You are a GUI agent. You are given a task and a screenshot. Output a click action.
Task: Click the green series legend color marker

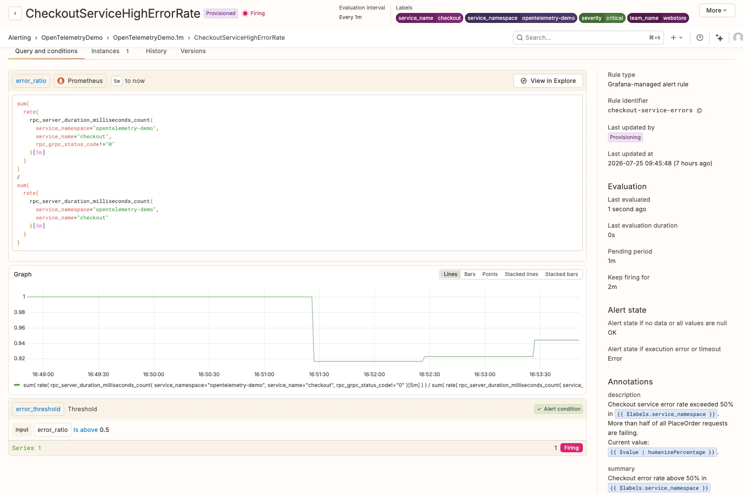pos(17,385)
